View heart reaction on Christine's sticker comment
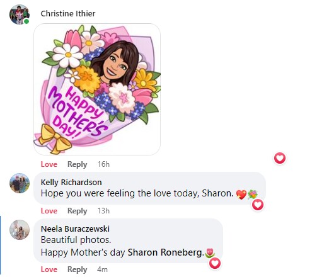Screen dimensions: 312x277 point(280,158)
